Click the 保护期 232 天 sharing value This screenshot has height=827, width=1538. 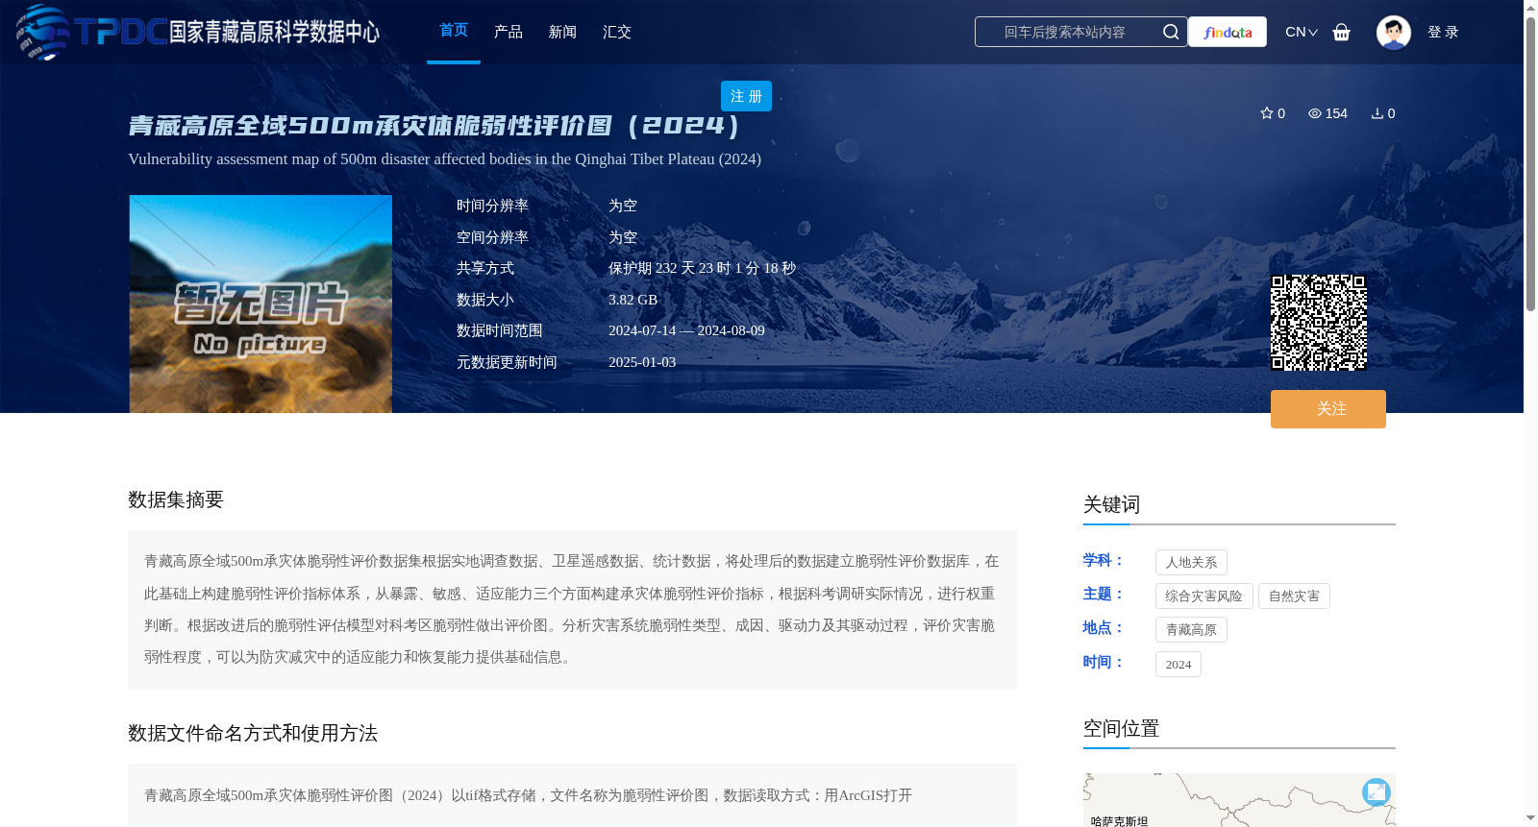tap(702, 268)
